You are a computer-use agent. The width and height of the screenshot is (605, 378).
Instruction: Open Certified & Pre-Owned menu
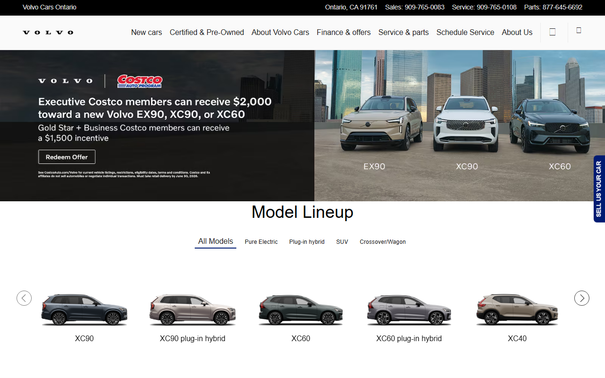click(x=207, y=33)
